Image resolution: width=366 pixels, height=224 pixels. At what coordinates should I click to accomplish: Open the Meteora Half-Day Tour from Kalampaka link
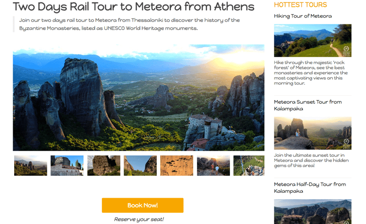coord(310,187)
